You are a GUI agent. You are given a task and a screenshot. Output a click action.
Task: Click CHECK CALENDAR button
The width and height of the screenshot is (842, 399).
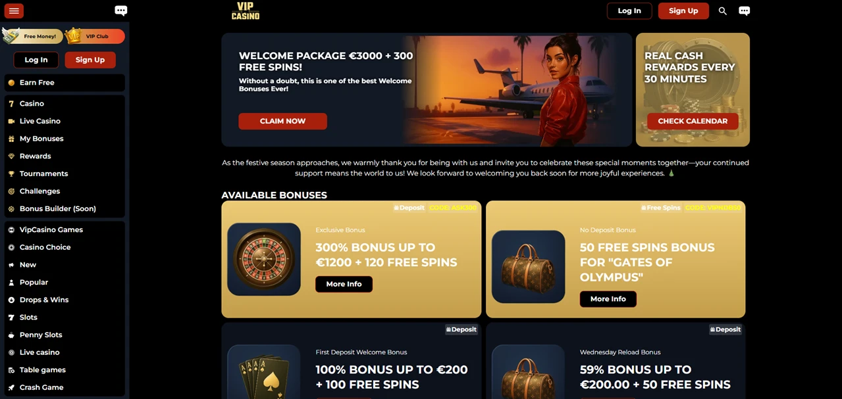(693, 121)
